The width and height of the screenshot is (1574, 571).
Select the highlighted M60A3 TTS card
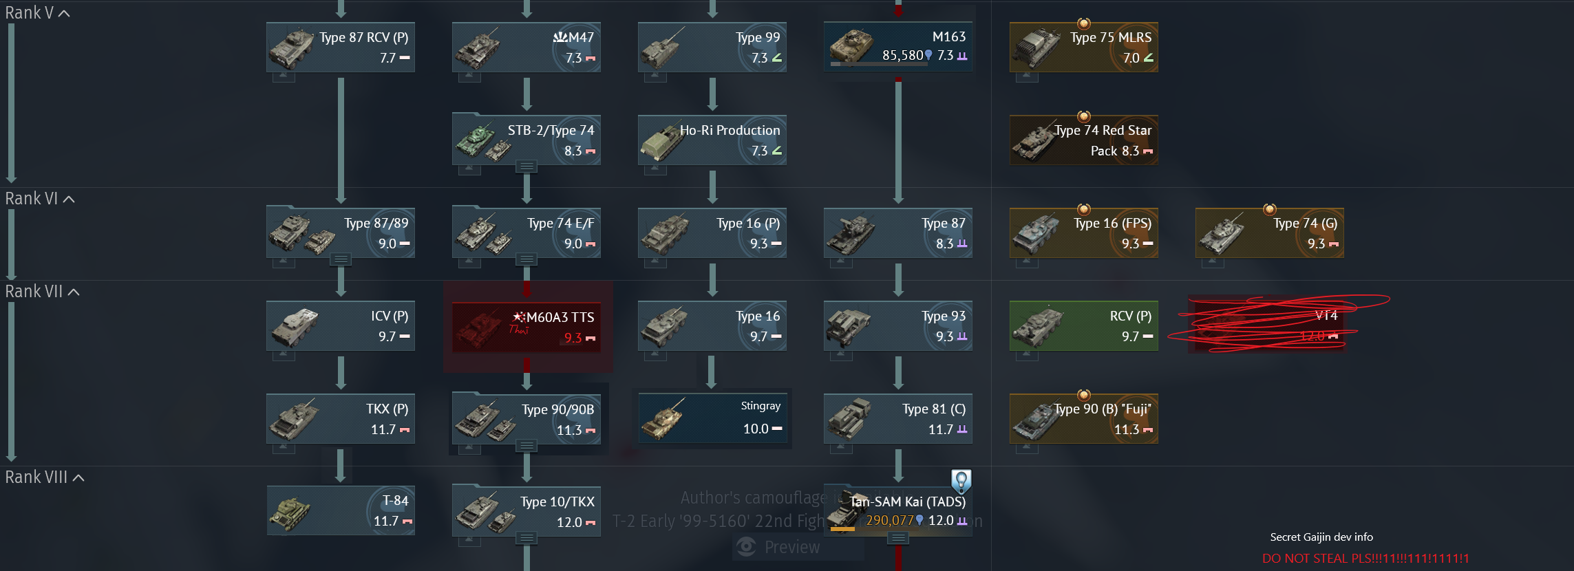527,327
